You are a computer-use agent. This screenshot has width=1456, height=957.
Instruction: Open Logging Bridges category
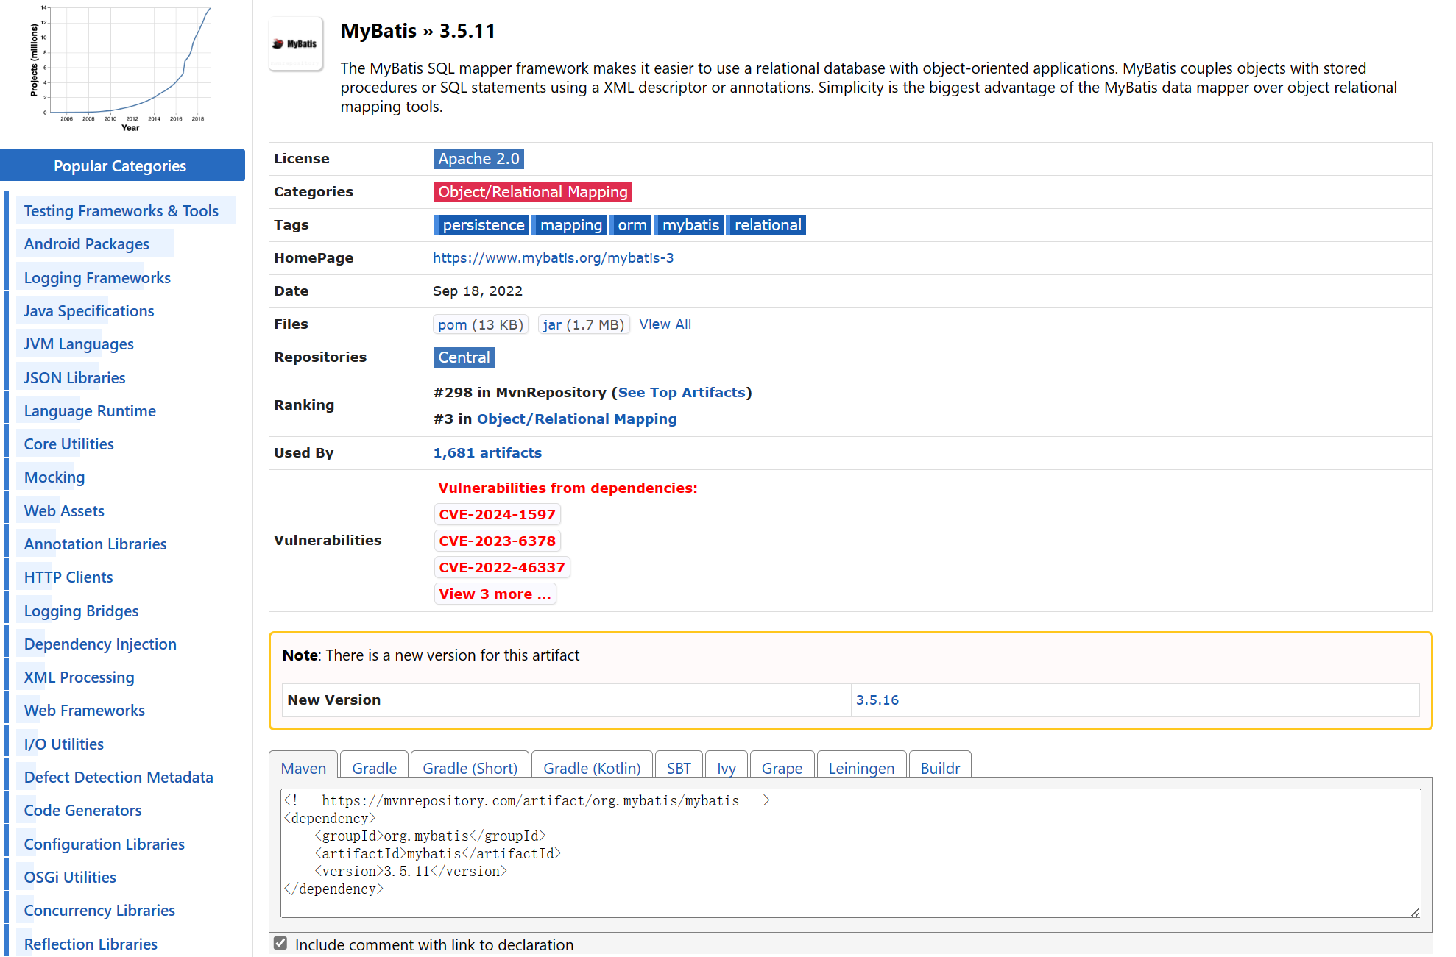(x=81, y=611)
